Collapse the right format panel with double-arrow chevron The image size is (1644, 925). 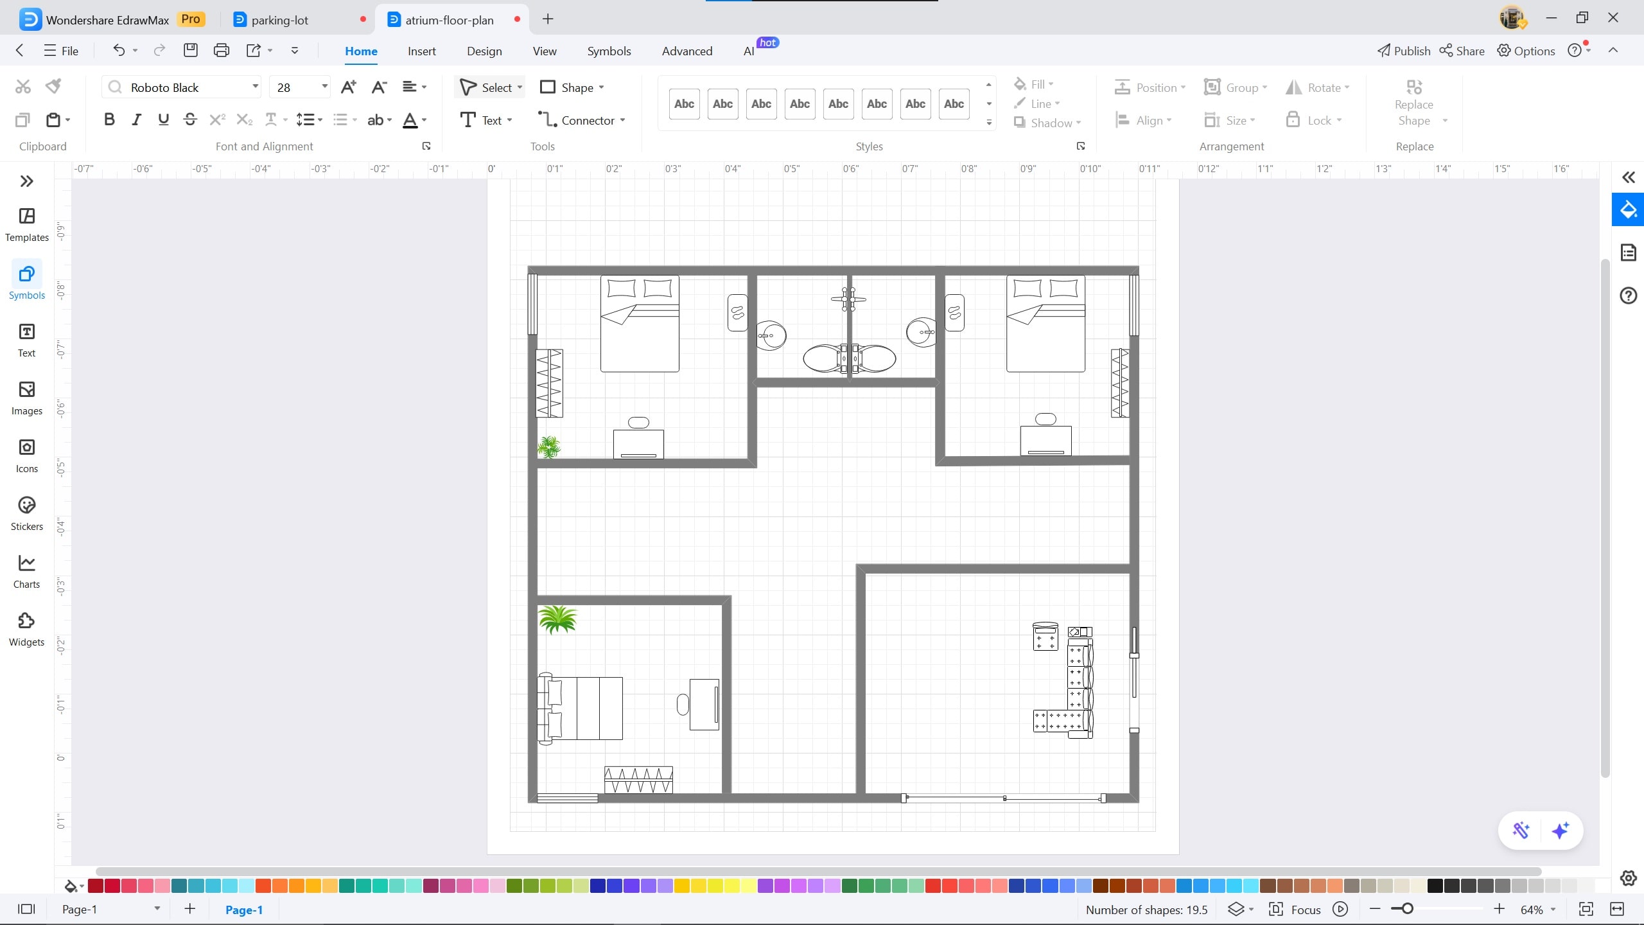[x=1628, y=177]
